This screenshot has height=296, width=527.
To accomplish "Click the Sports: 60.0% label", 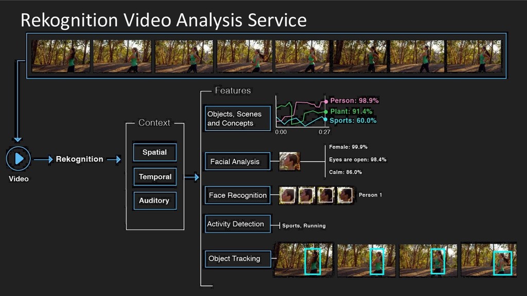I will (353, 120).
